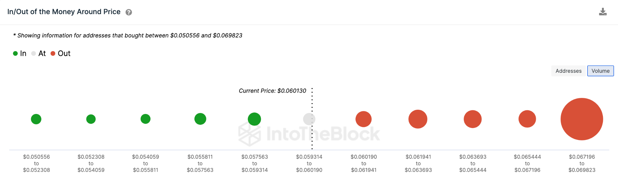Click the download chart icon

pyautogui.click(x=603, y=12)
